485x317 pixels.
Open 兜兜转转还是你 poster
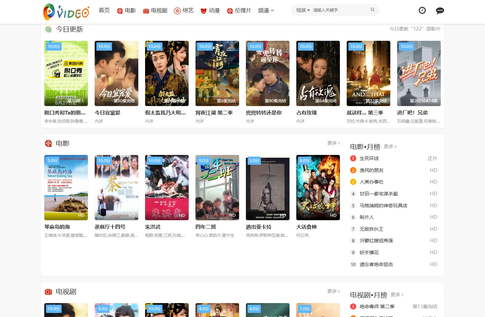[x=268, y=73]
